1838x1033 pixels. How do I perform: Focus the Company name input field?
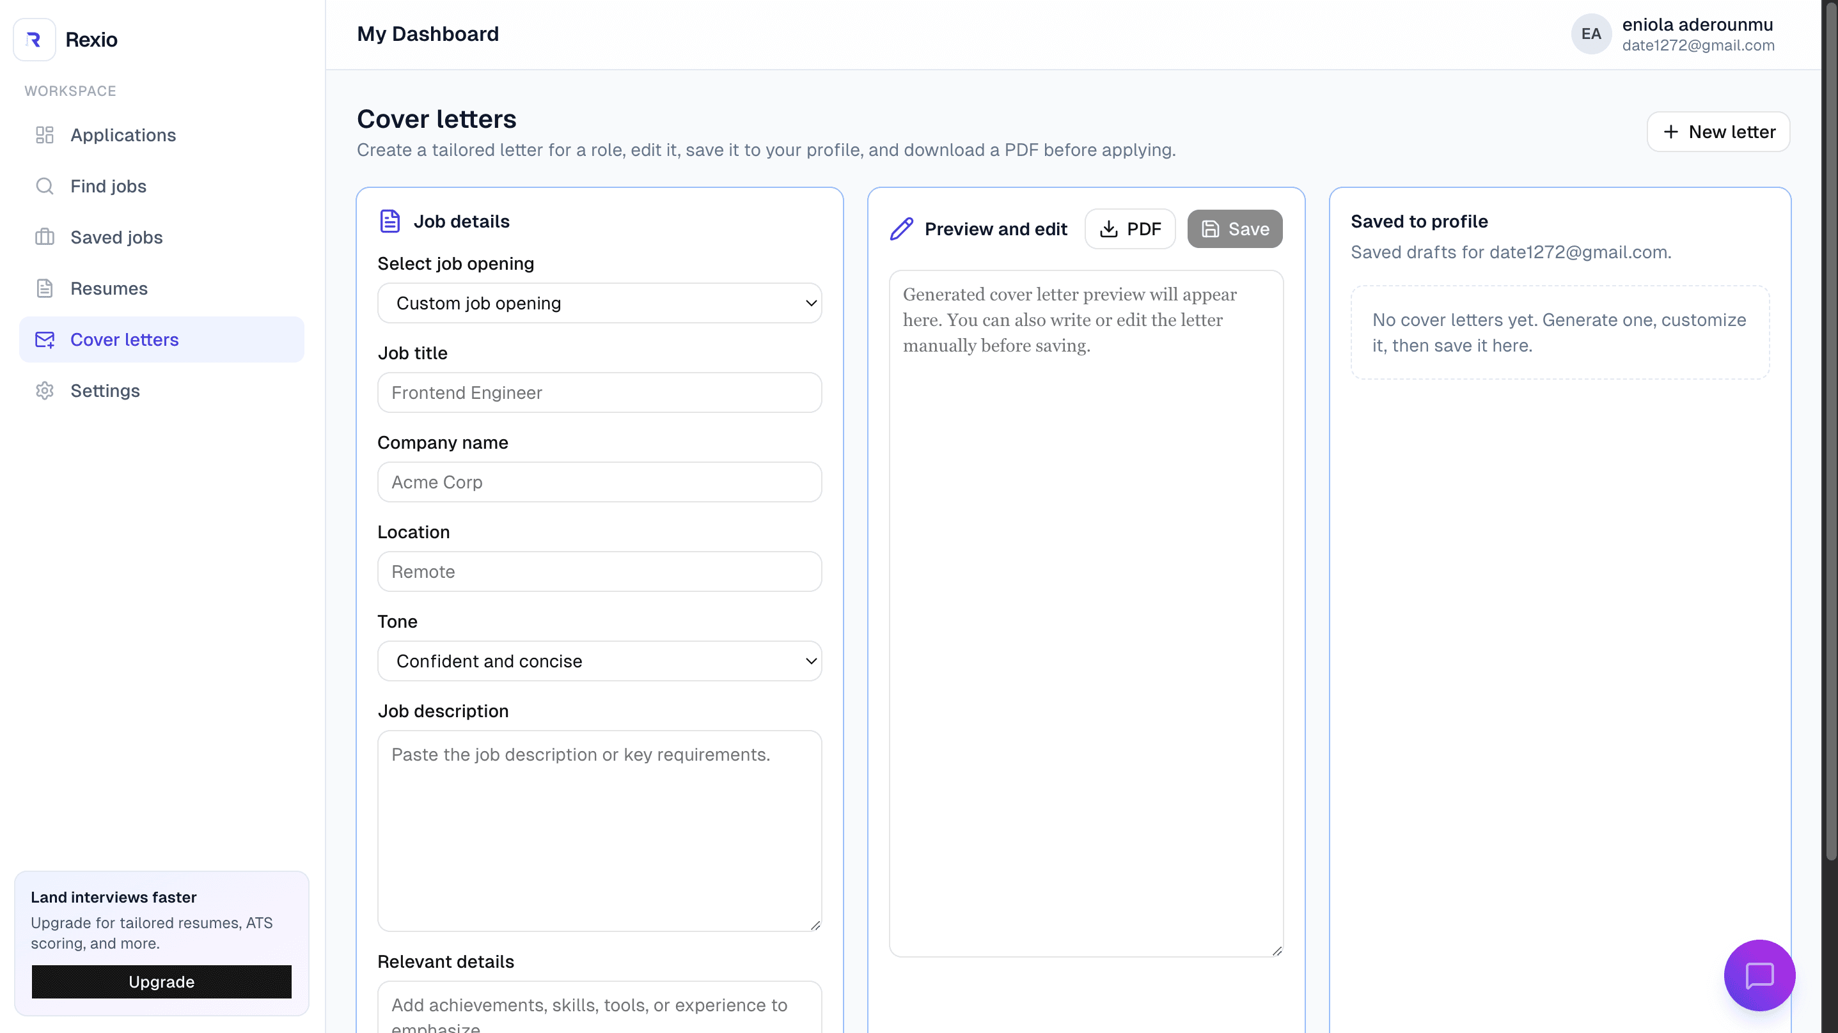pos(599,482)
